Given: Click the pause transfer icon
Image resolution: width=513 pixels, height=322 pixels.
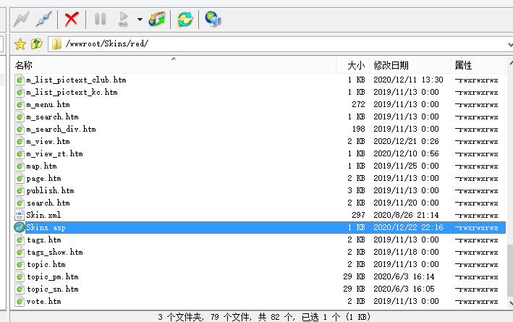Looking at the screenshot, I should click(x=100, y=19).
